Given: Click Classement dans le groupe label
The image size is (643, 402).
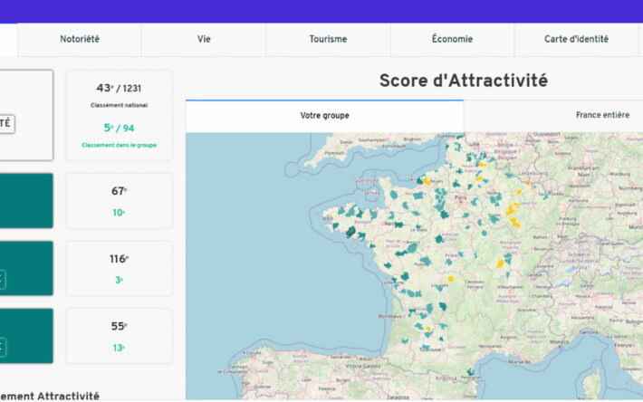Looking at the screenshot, I should [119, 145].
